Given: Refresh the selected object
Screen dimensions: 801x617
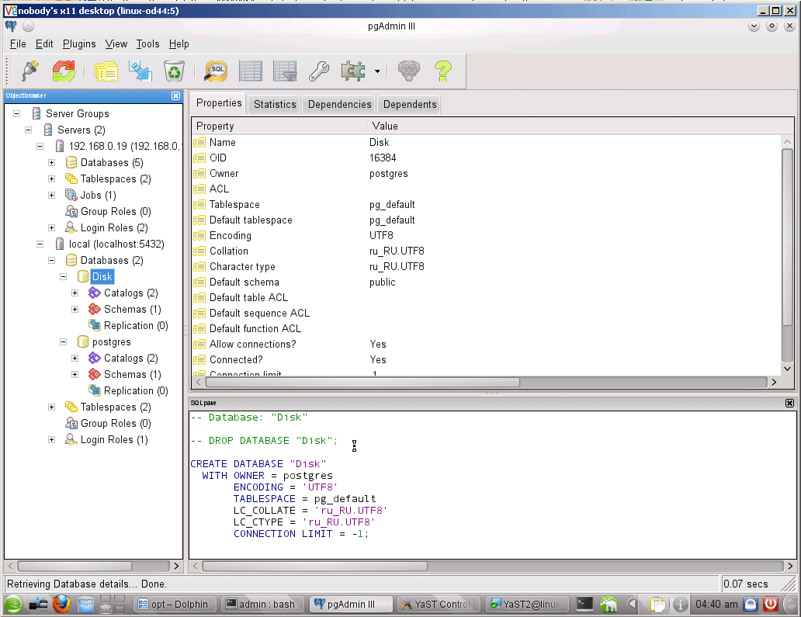Looking at the screenshot, I should pos(64,71).
